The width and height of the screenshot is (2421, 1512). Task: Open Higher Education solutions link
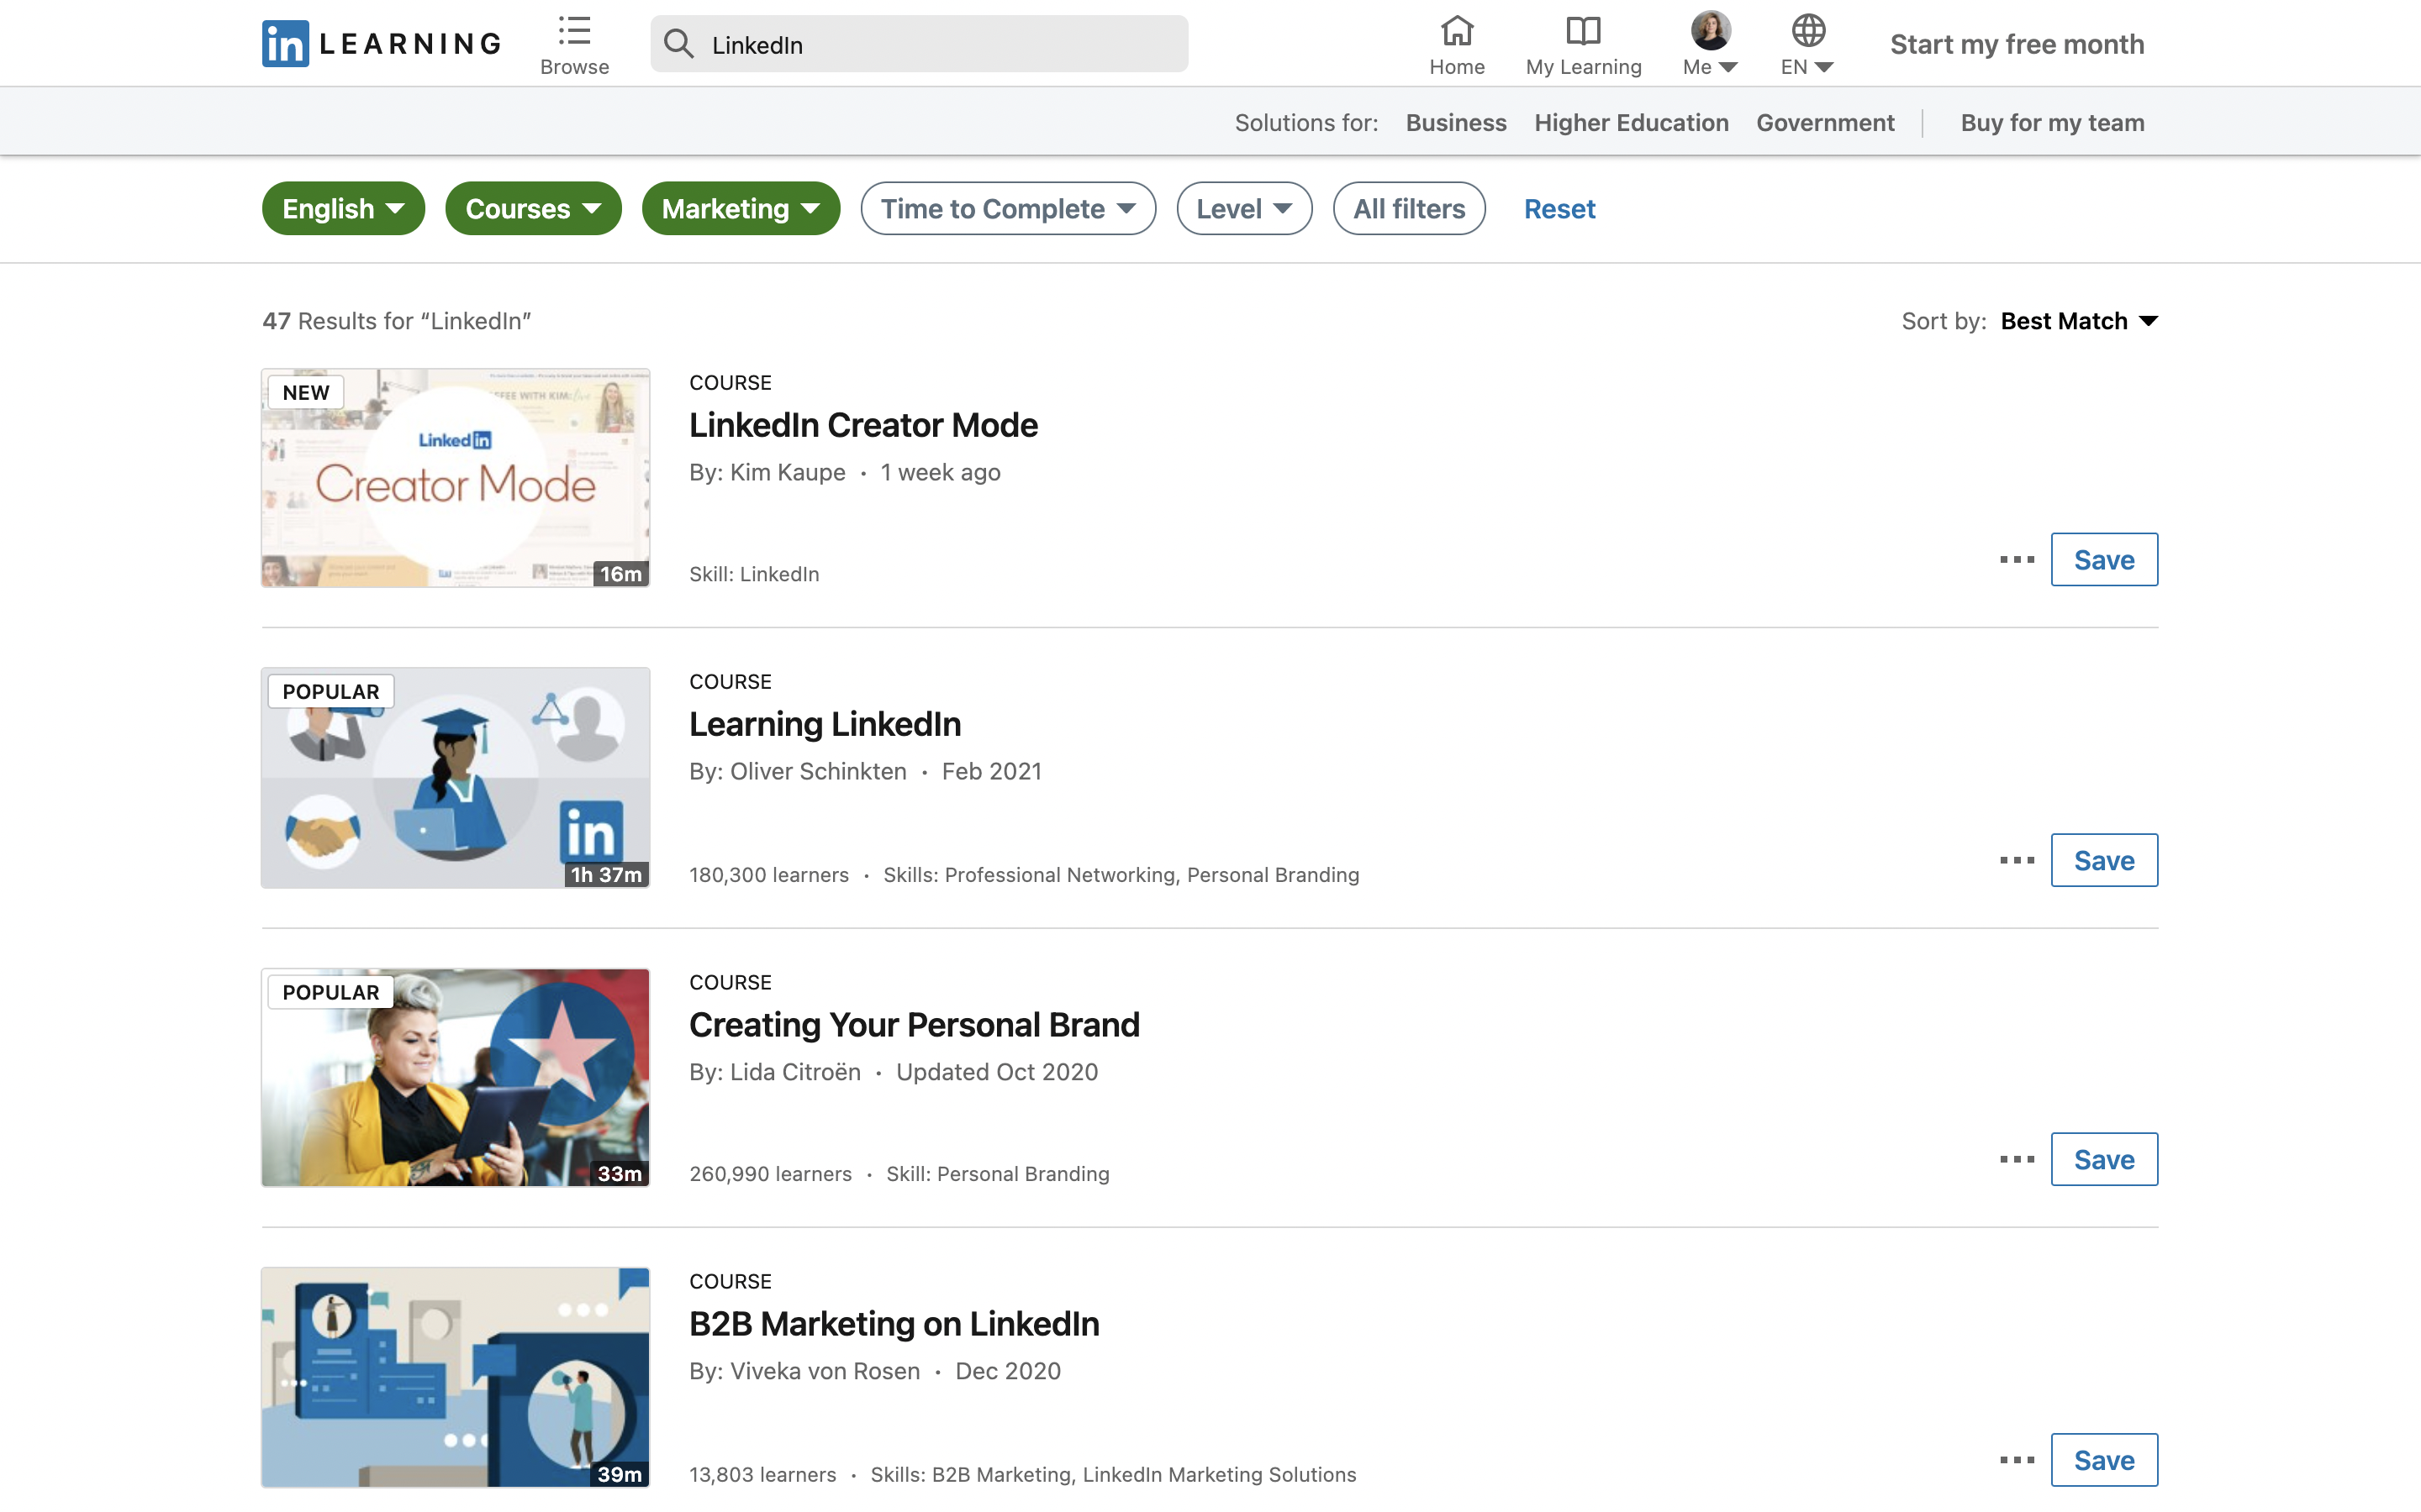click(x=1631, y=123)
